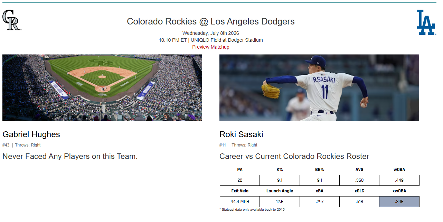
Task: Click the highlighted xwOBA .396 cell
Action: (x=399, y=202)
